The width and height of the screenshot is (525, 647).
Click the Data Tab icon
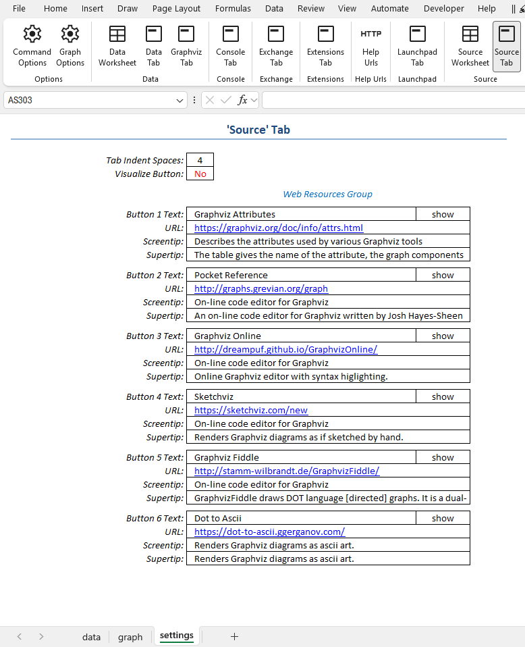pos(153,34)
